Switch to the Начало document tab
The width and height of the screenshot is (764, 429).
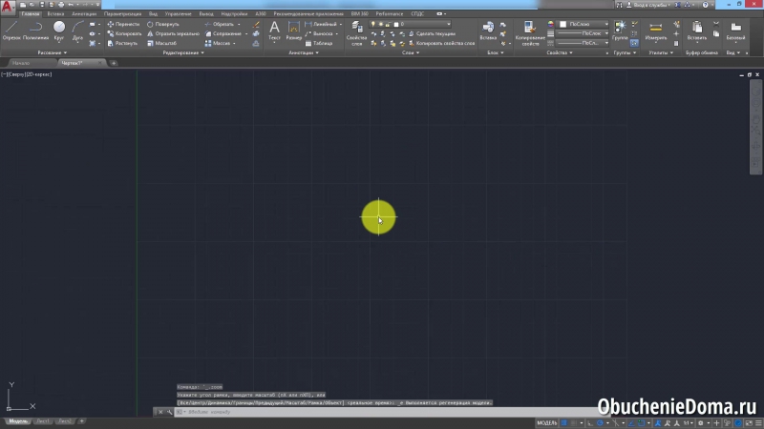[x=21, y=63]
